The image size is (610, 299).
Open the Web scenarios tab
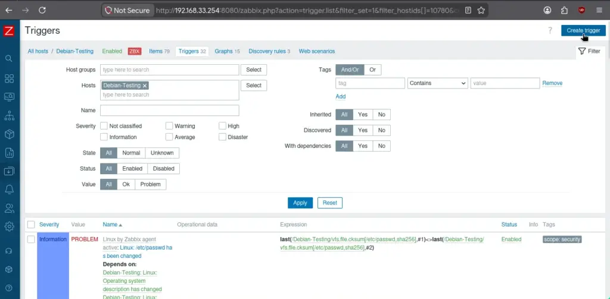317,51
